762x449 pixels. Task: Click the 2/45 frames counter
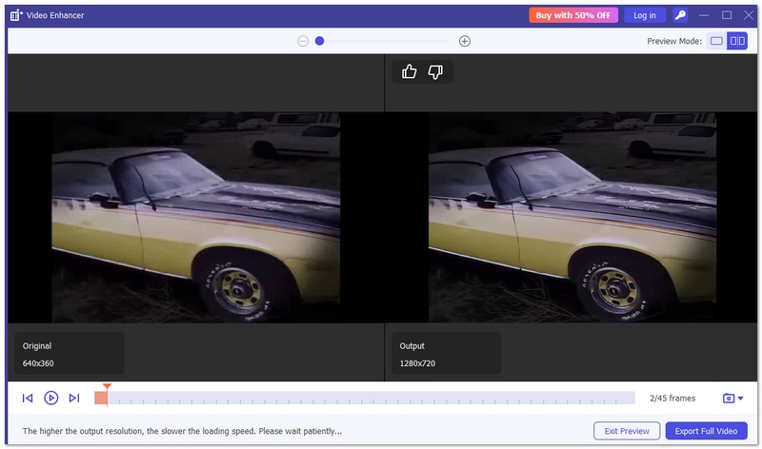[672, 398]
